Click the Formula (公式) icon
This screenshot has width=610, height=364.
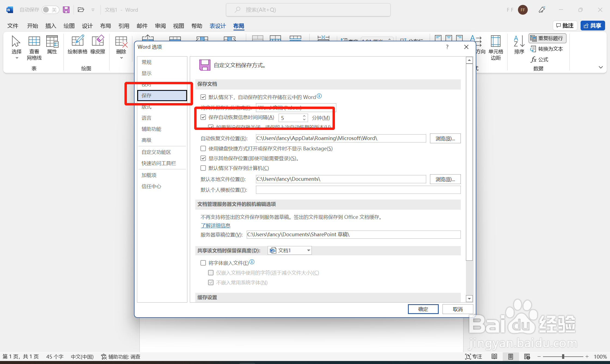tap(539, 60)
